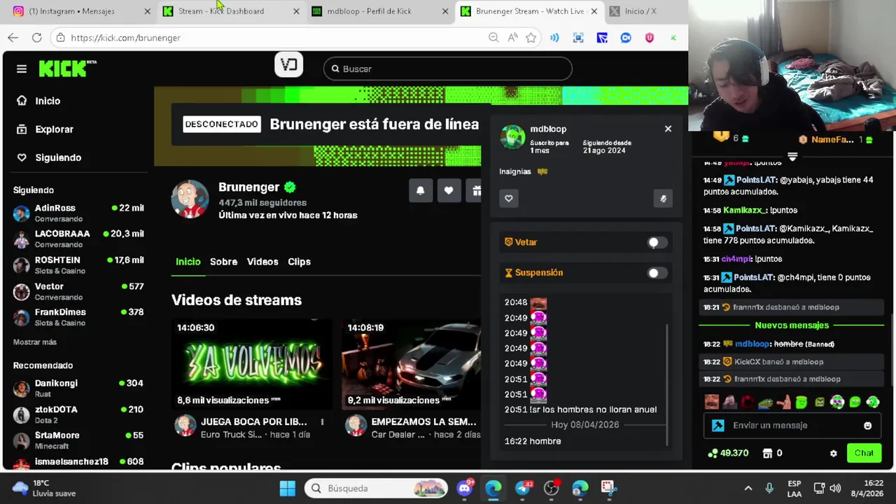
Task: Add page to favorites star icon
Action: (531, 38)
